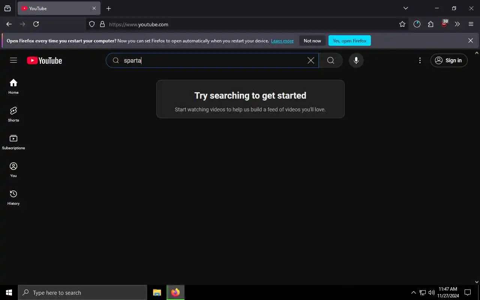
Task: Show hidden system tray icons
Action: coord(413,292)
